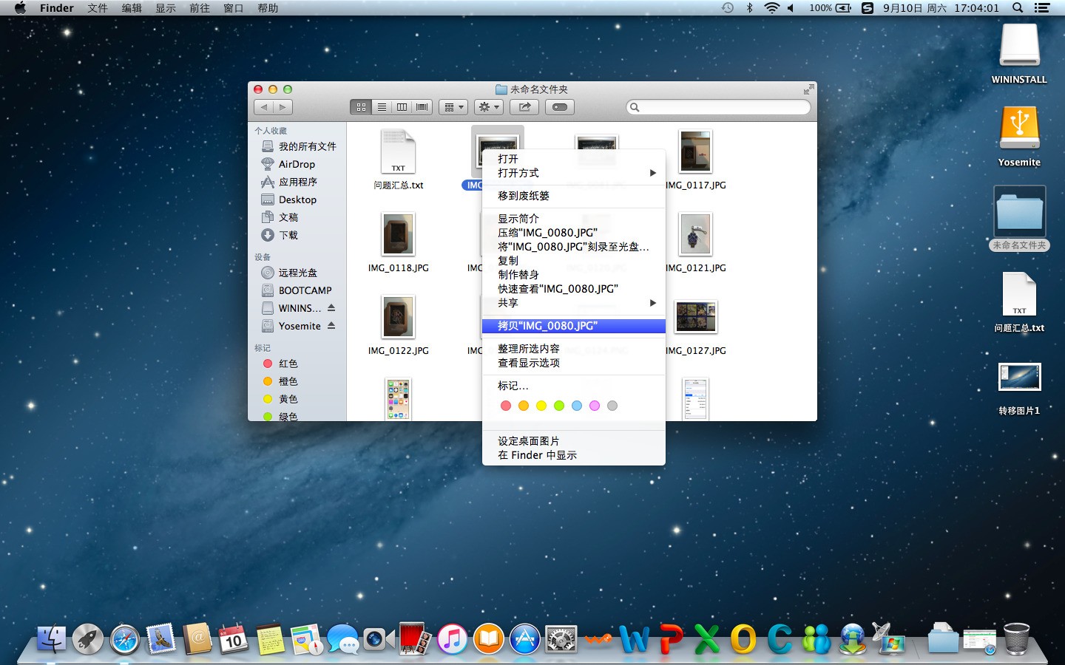
Task: Open the item arrangement dropdown
Action: 453,107
